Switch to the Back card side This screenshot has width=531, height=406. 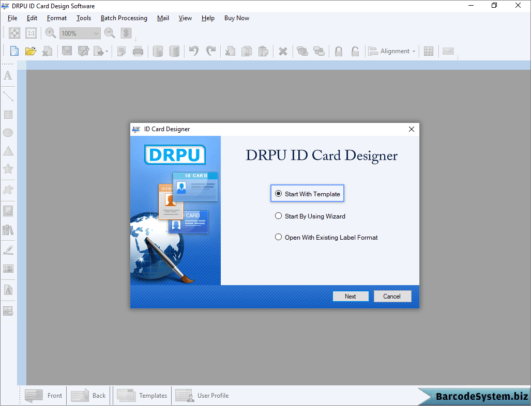click(x=88, y=396)
